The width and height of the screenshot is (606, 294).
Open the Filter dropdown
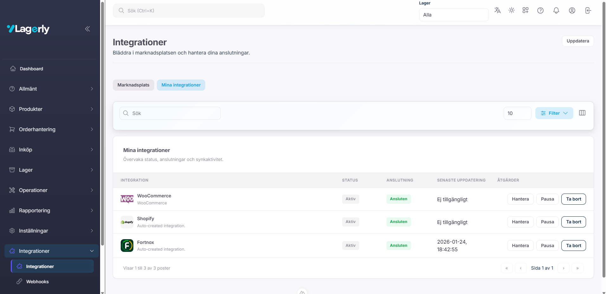554,113
